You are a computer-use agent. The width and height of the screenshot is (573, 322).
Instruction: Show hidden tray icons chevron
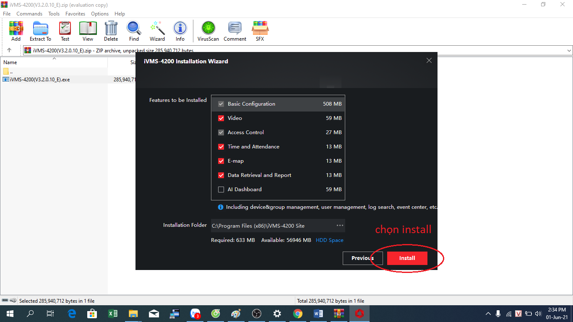point(488,314)
